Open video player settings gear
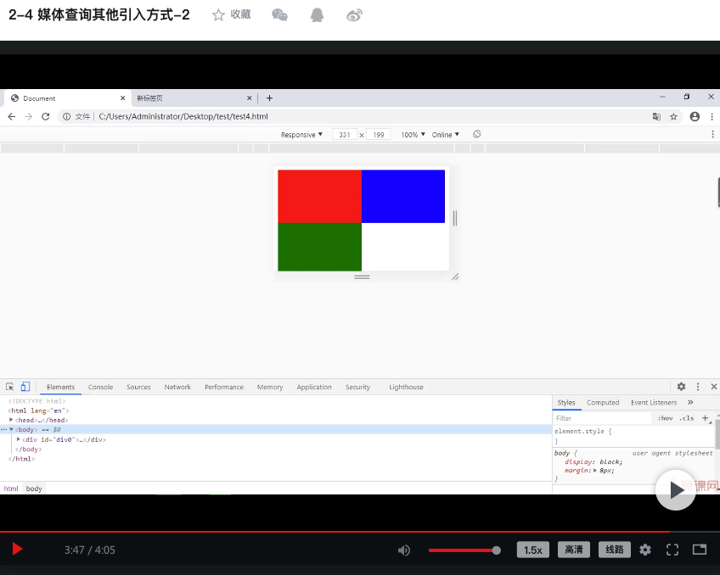Image resolution: width=720 pixels, height=575 pixels. click(x=645, y=550)
